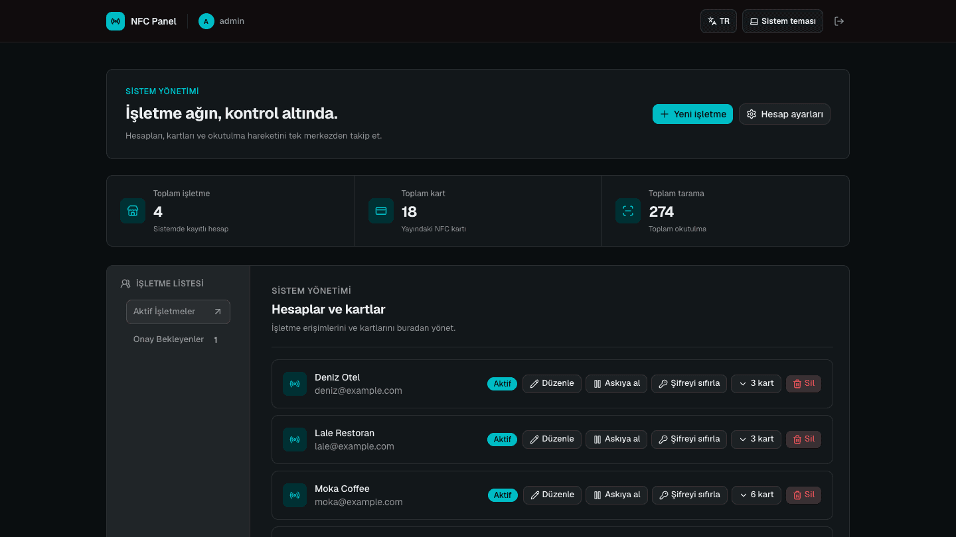This screenshot has width=956, height=537.
Task: Delete Deniz Otel with the Sil button
Action: [x=803, y=384]
